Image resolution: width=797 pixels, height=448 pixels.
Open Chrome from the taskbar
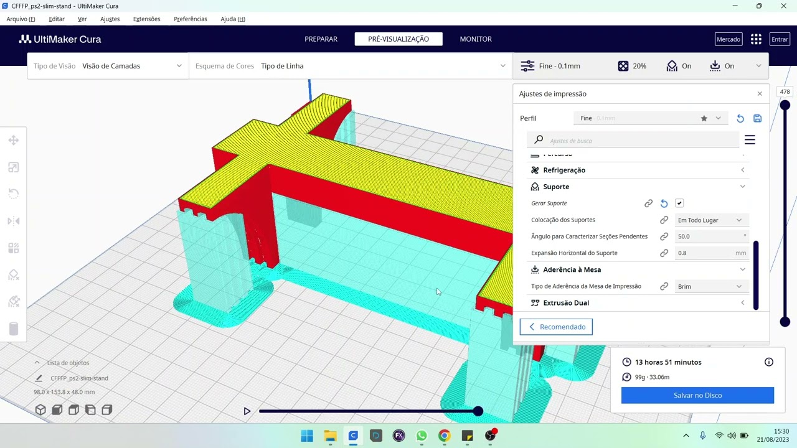[x=444, y=436]
